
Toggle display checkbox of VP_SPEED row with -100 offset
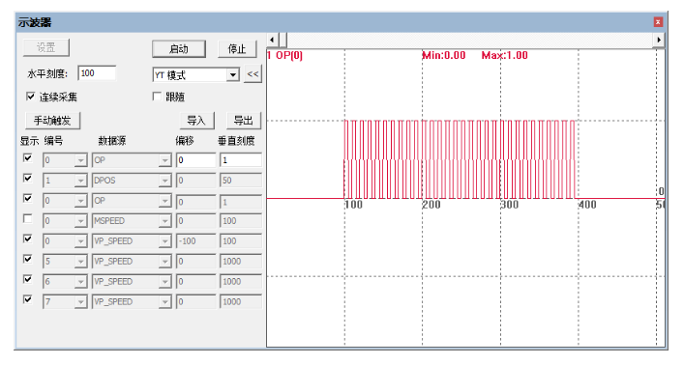click(27, 239)
